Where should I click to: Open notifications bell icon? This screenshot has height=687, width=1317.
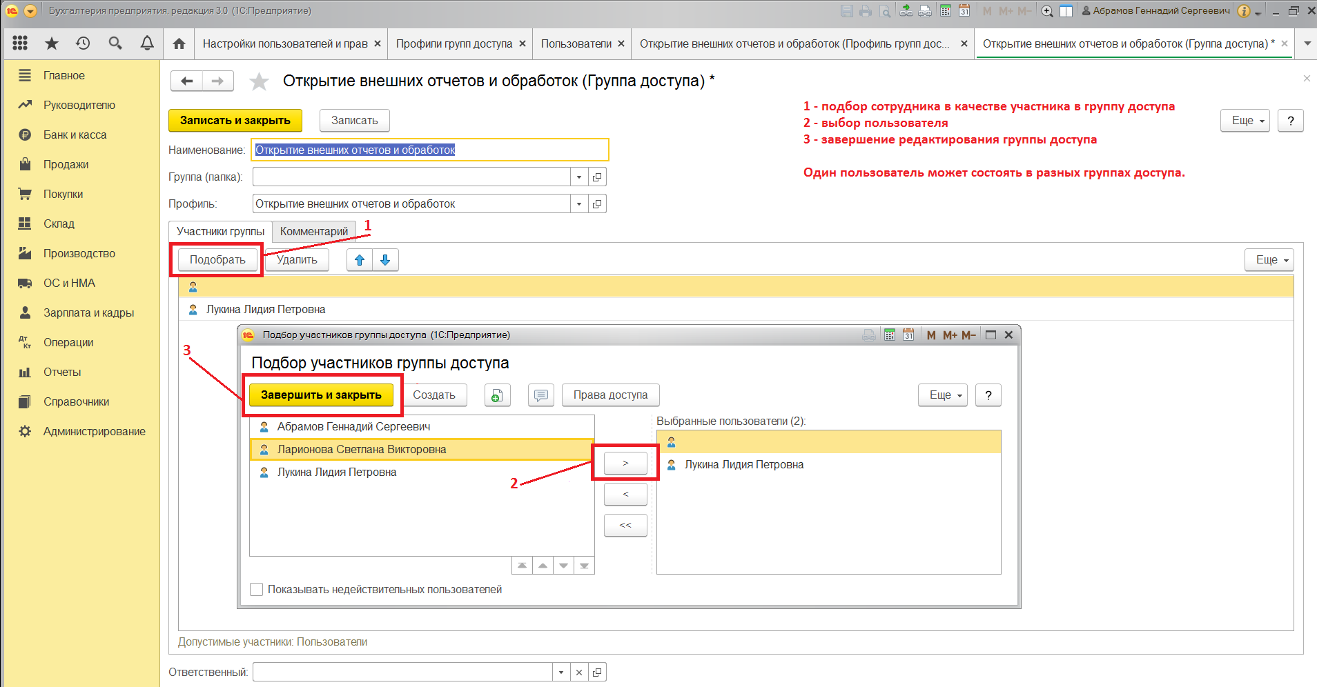pos(147,43)
